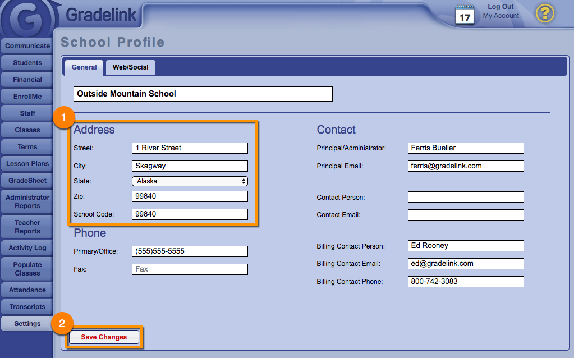Click the calendar icon showing 17
Viewport: 574px width, 358px height.
tap(465, 15)
